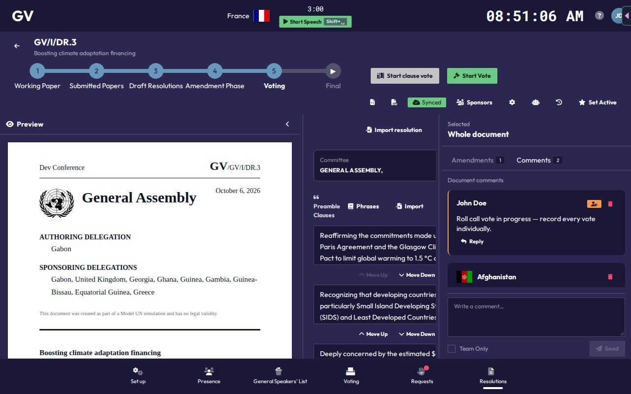Image resolution: width=631 pixels, height=394 pixels.
Task: Go back using the arrow beside GV/I/DR.3
Action: tap(17, 46)
